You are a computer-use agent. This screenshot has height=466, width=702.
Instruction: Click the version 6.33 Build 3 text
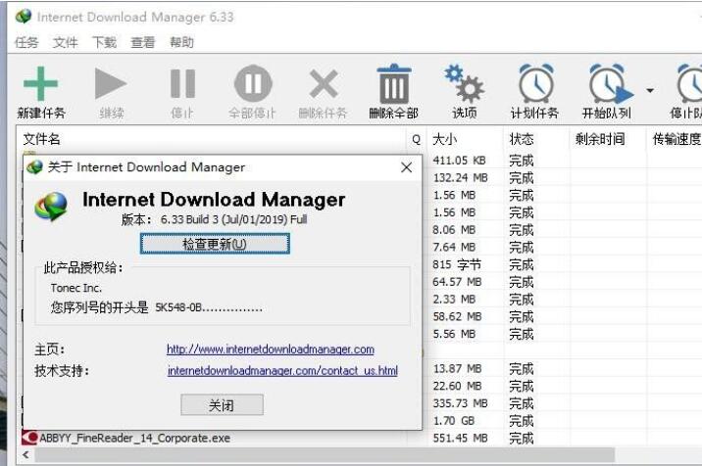233,219
